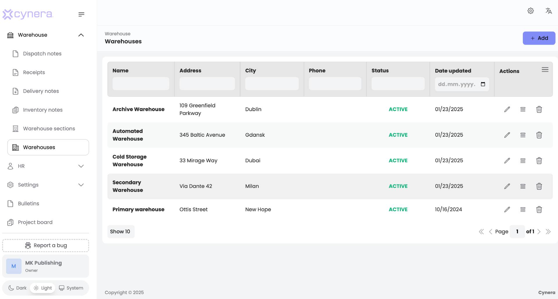The image size is (558, 299).
Task: Open details list icon for Automated Warehouse
Action: coord(523,135)
